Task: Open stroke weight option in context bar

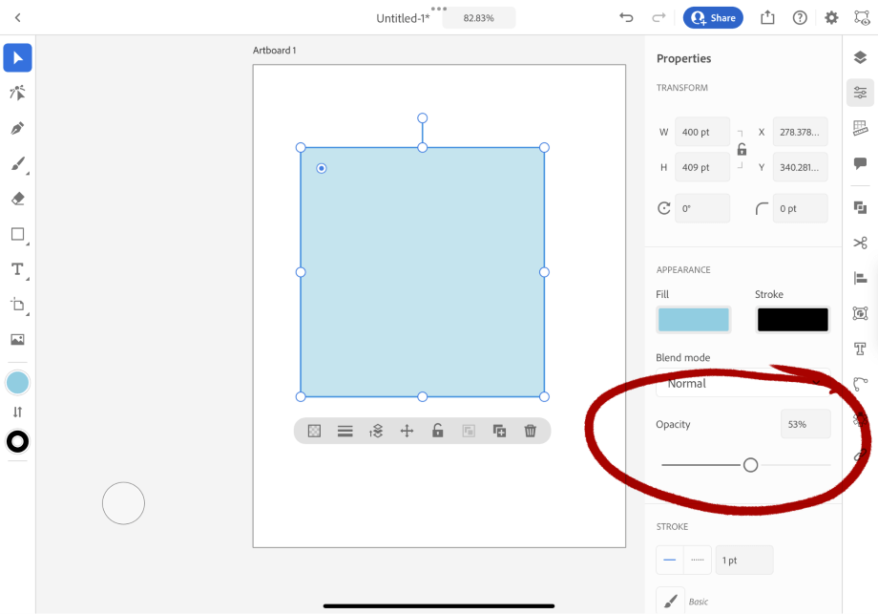Action: (345, 431)
